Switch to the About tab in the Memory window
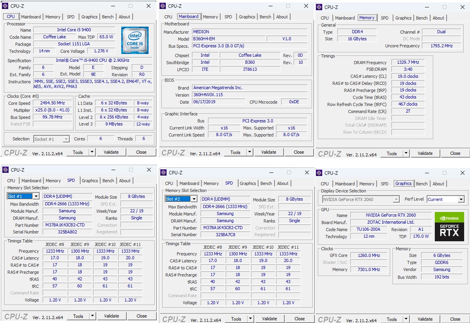This screenshot has height=323, width=470. coord(438,18)
